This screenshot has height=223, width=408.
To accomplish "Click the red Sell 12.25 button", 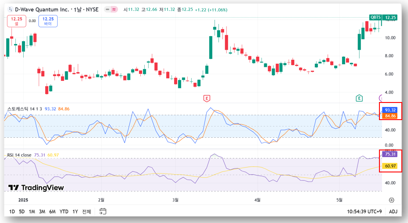I will [x=17, y=21].
